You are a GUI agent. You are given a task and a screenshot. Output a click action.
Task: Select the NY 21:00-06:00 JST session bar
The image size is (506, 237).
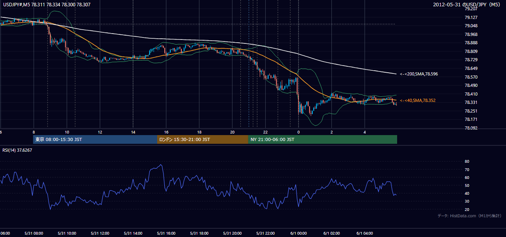tap(323, 139)
